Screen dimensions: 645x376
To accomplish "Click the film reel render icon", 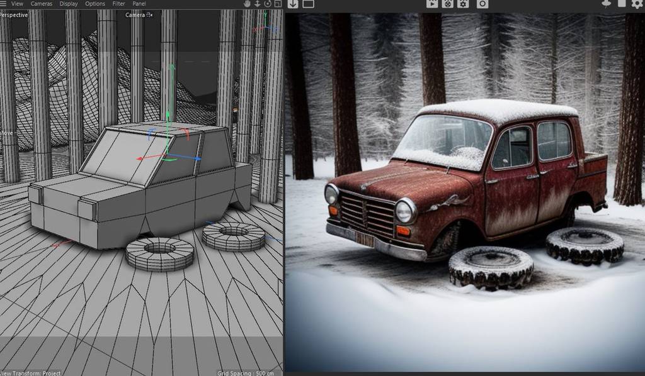I will pos(448,4).
